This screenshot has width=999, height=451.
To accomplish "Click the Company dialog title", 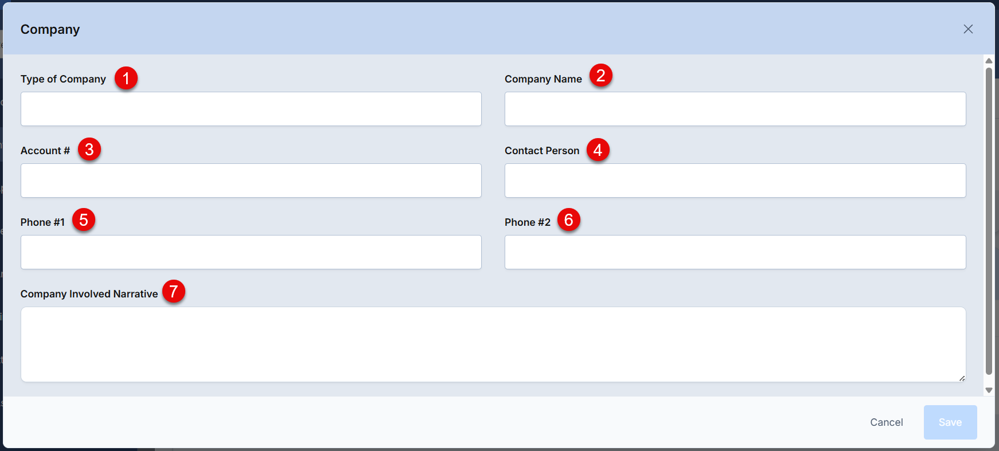I will 50,29.
